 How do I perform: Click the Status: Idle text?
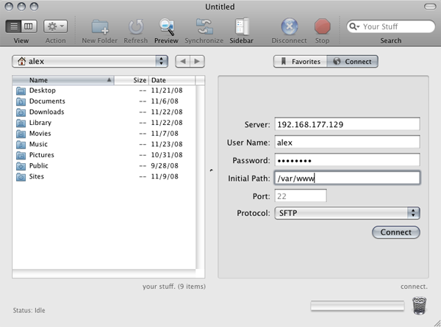29,310
